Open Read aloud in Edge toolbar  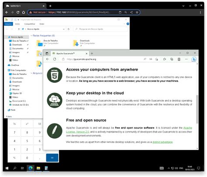[145, 59]
